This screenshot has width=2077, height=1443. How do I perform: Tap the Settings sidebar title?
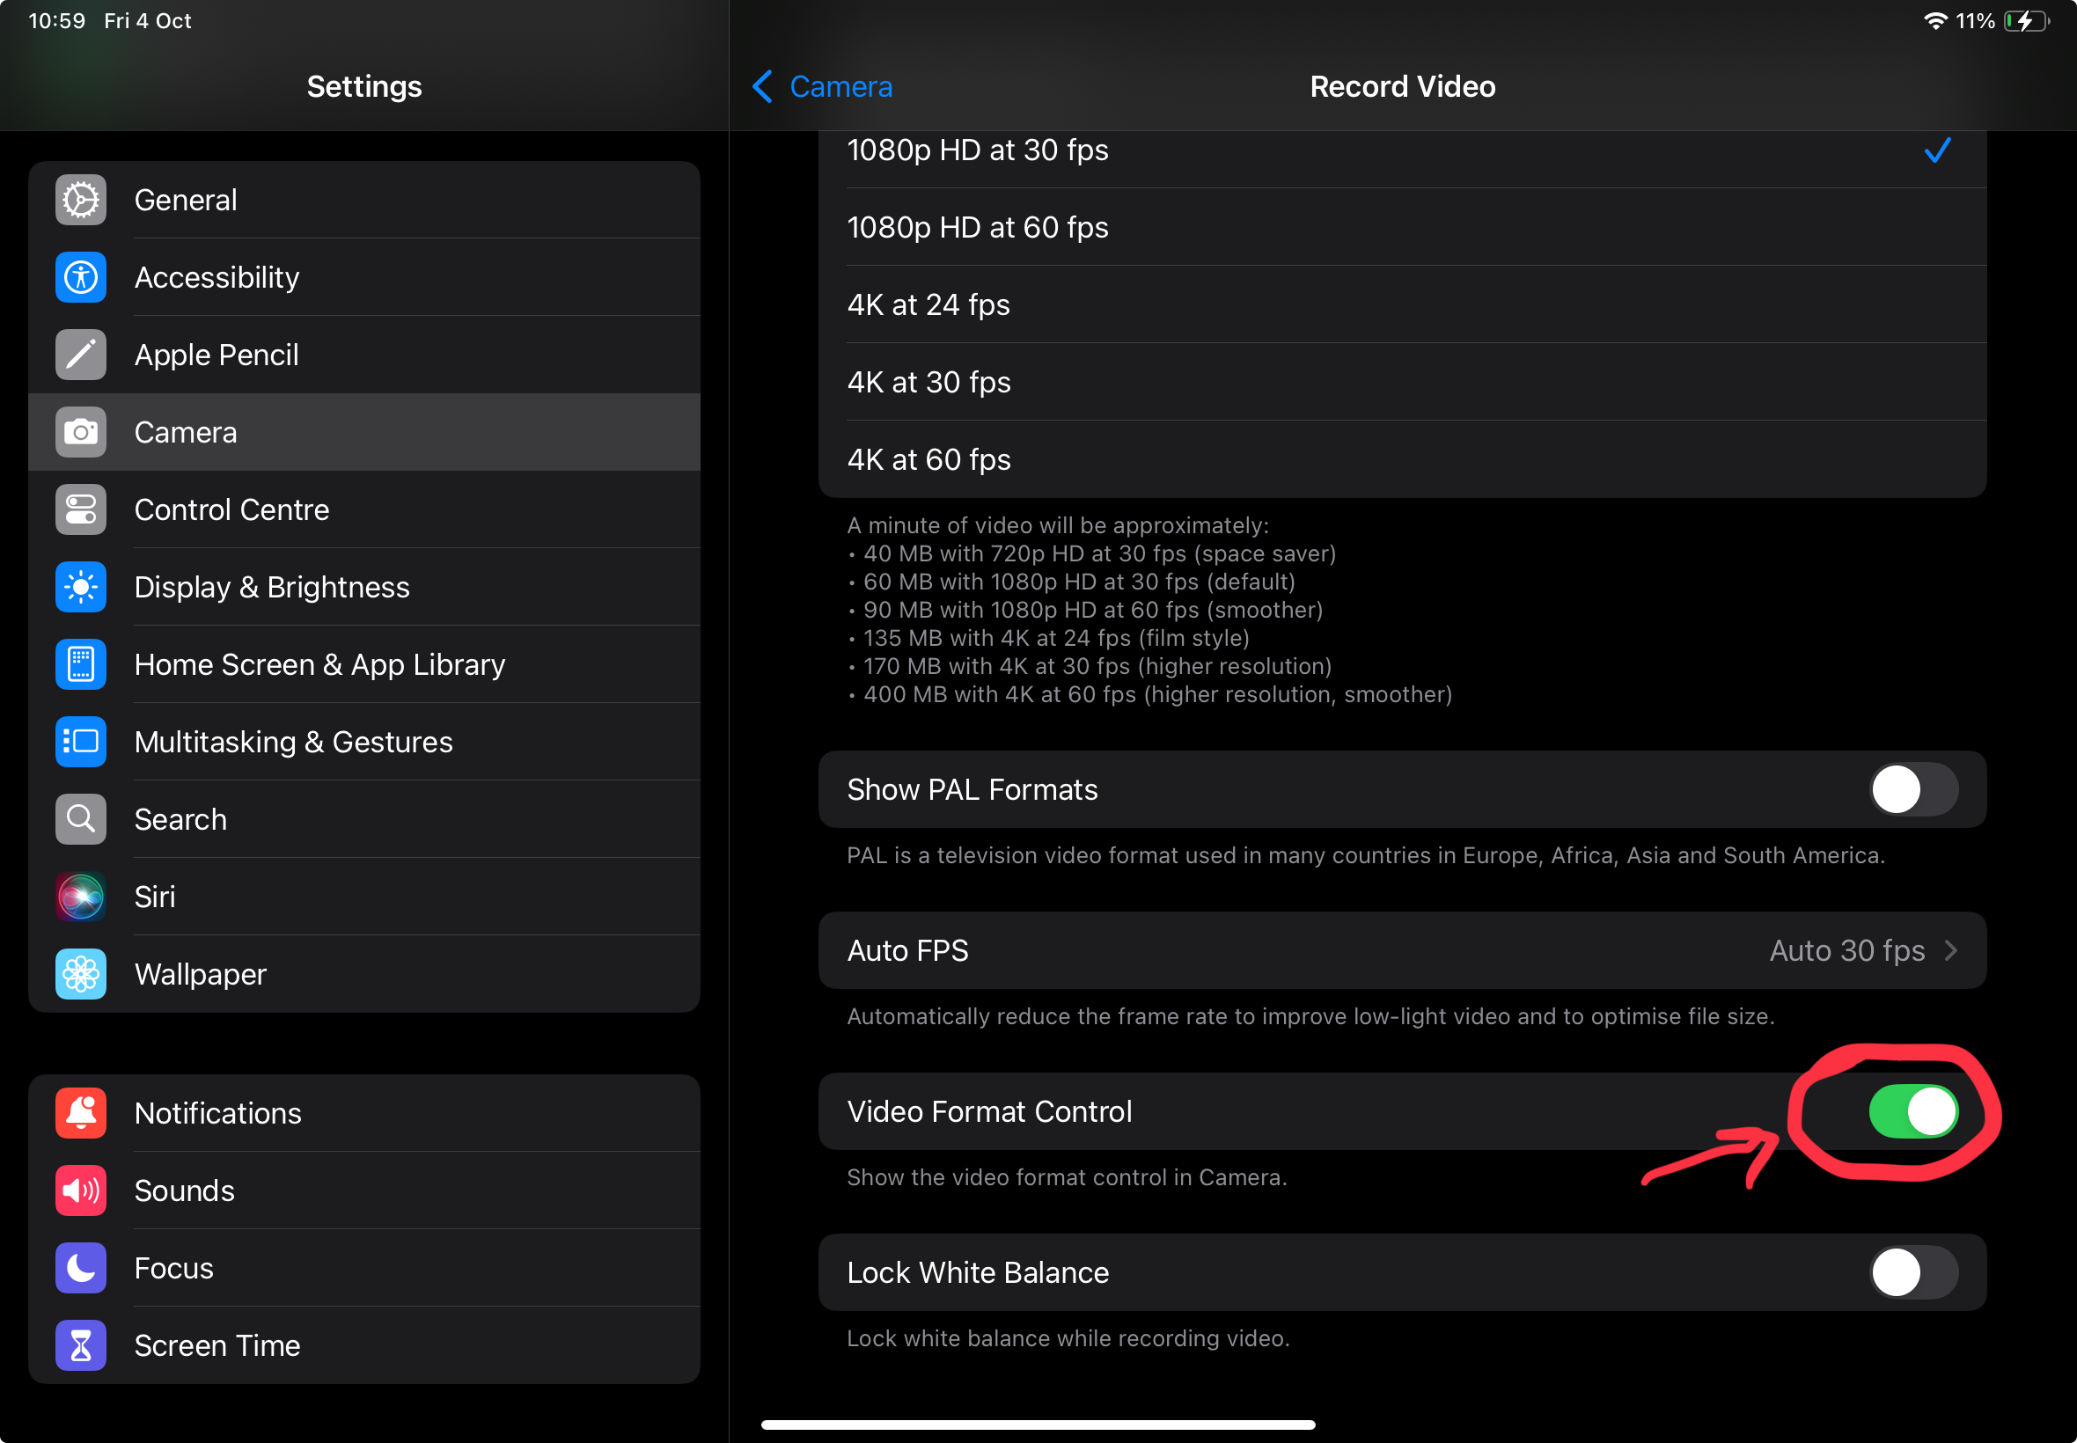point(364,87)
